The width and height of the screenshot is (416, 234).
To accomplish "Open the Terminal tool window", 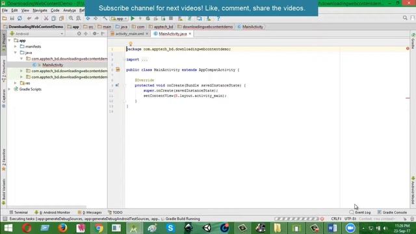I will (18, 213).
